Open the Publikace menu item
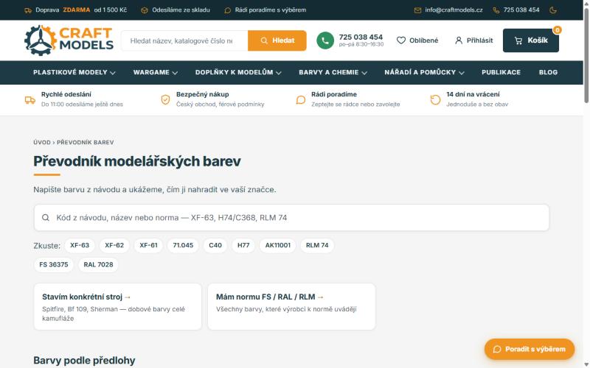Viewport: 590px width, 368px height. tap(501, 72)
